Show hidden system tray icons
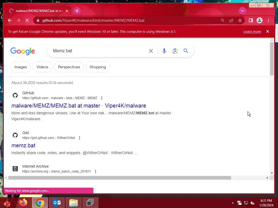Image resolution: width=278 pixels, height=208 pixels. pyautogui.click(x=233, y=203)
